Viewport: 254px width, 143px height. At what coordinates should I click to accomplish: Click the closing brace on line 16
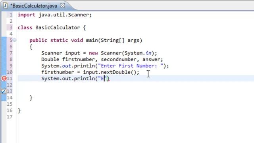tap(19, 110)
